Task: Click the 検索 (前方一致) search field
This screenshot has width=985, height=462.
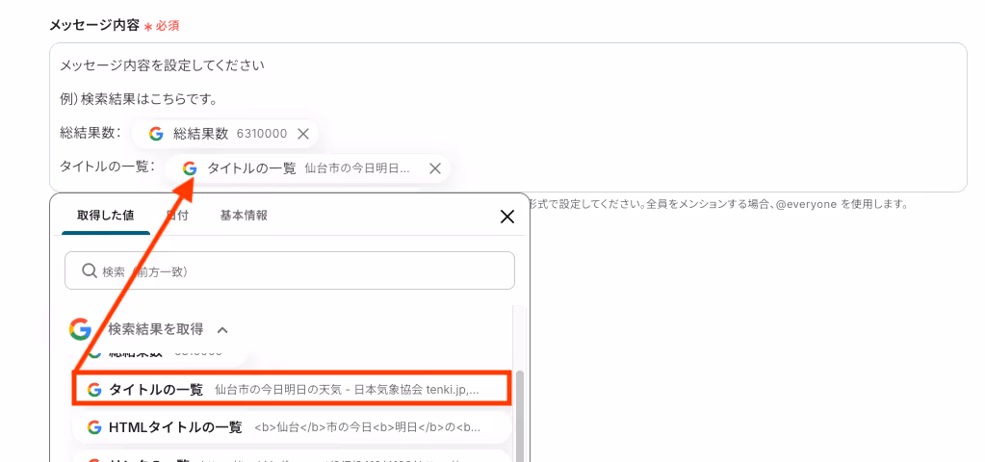Action: [290, 270]
